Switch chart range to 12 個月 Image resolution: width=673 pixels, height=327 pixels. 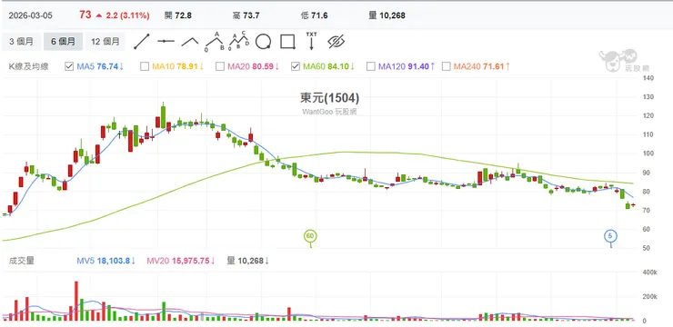(x=105, y=42)
